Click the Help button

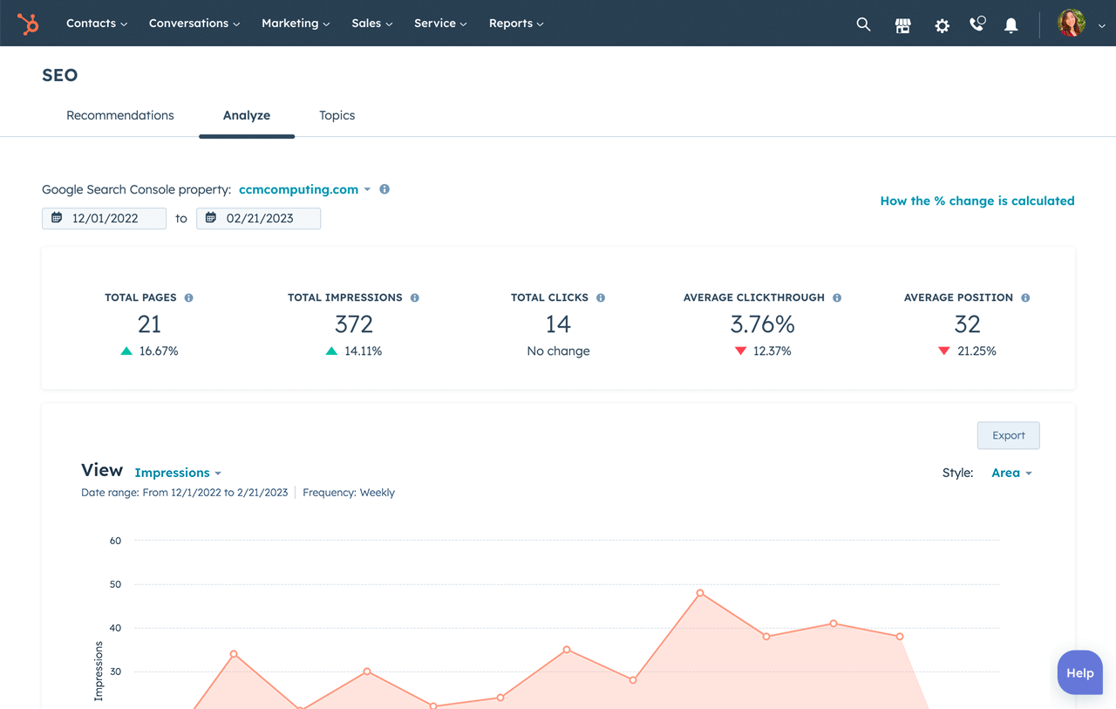1079,672
